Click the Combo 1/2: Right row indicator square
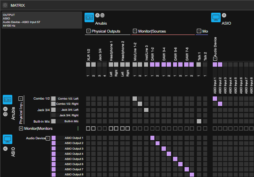This screenshot has width=254, height=177. click(x=53, y=104)
